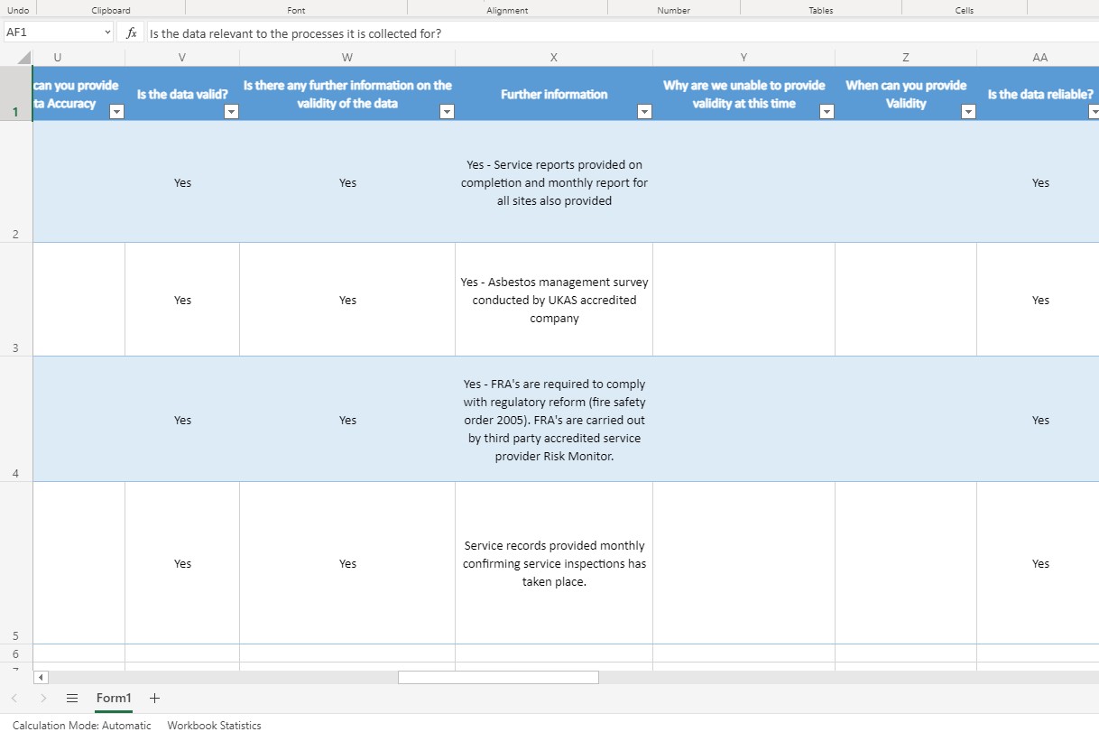Viewport: 1099px width, 732px height.
Task: Select the 'Asbestos management survey' cell
Action: (554, 300)
